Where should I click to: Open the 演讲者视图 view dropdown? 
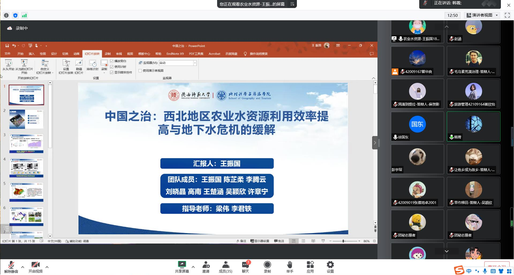482,15
